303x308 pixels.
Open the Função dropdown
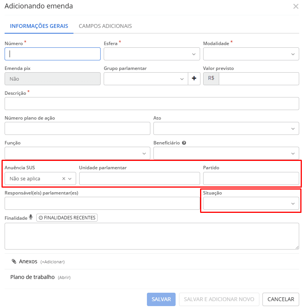click(77, 153)
